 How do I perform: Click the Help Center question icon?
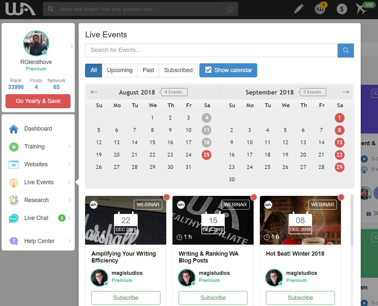(14, 241)
